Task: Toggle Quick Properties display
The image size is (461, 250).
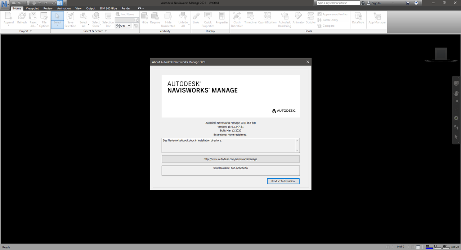Action: coord(208,19)
